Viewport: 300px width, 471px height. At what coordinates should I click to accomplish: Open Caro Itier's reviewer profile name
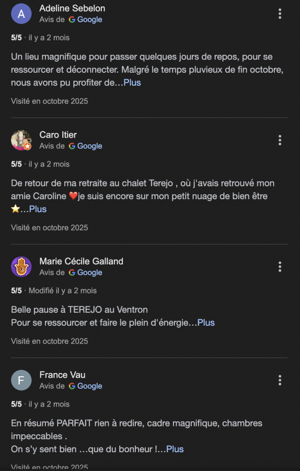[58, 135]
